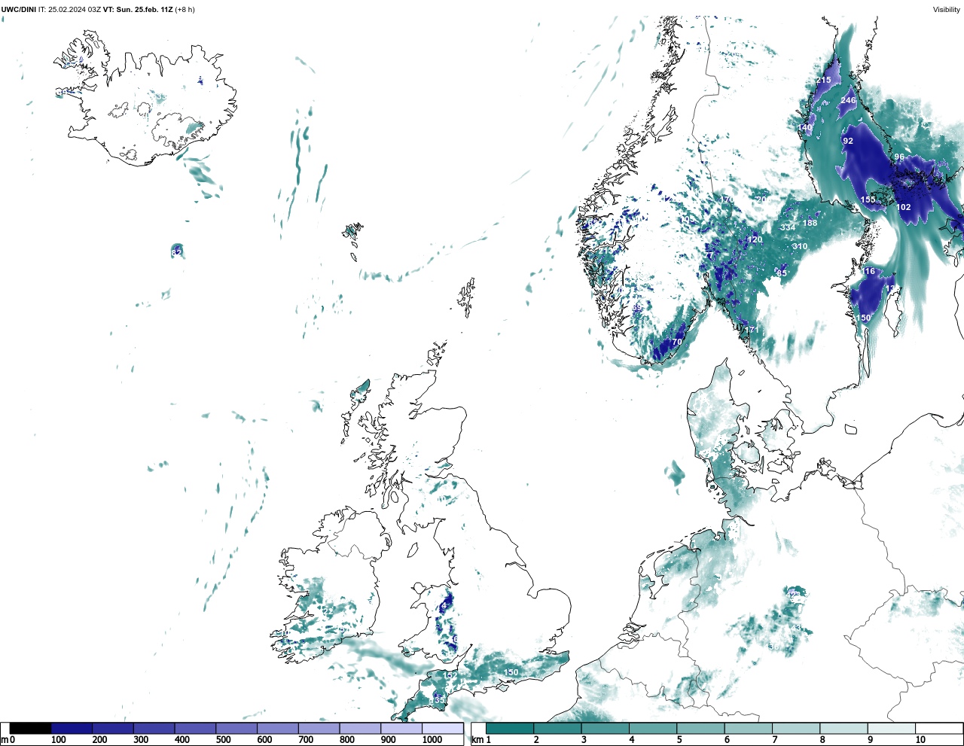This screenshot has width=964, height=746.
Task: Click the "102" visibility value on the map
Action: click(x=904, y=207)
